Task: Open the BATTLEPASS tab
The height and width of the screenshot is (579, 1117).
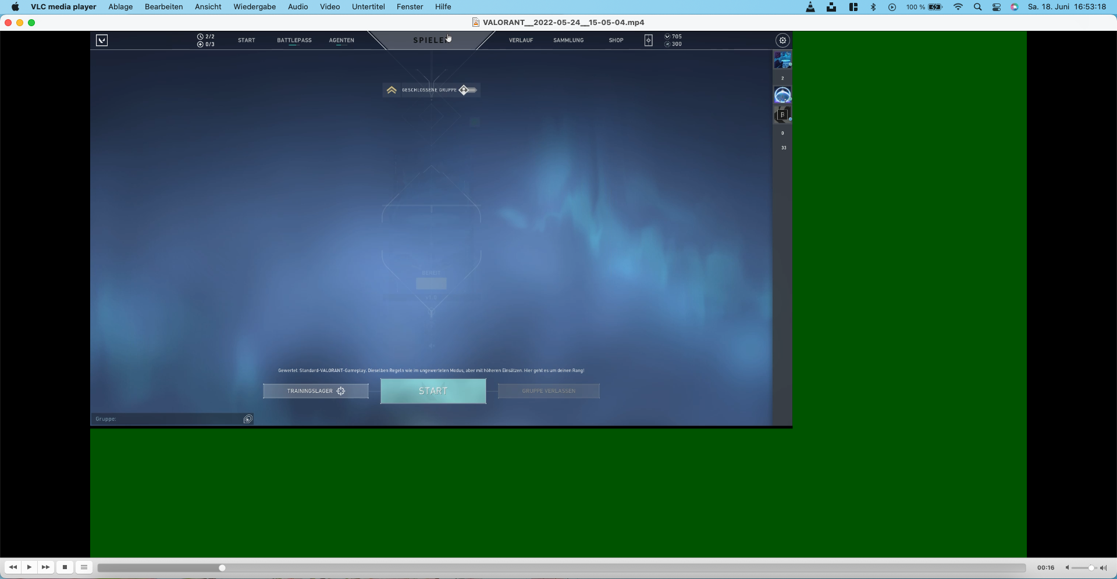Action: [x=294, y=40]
